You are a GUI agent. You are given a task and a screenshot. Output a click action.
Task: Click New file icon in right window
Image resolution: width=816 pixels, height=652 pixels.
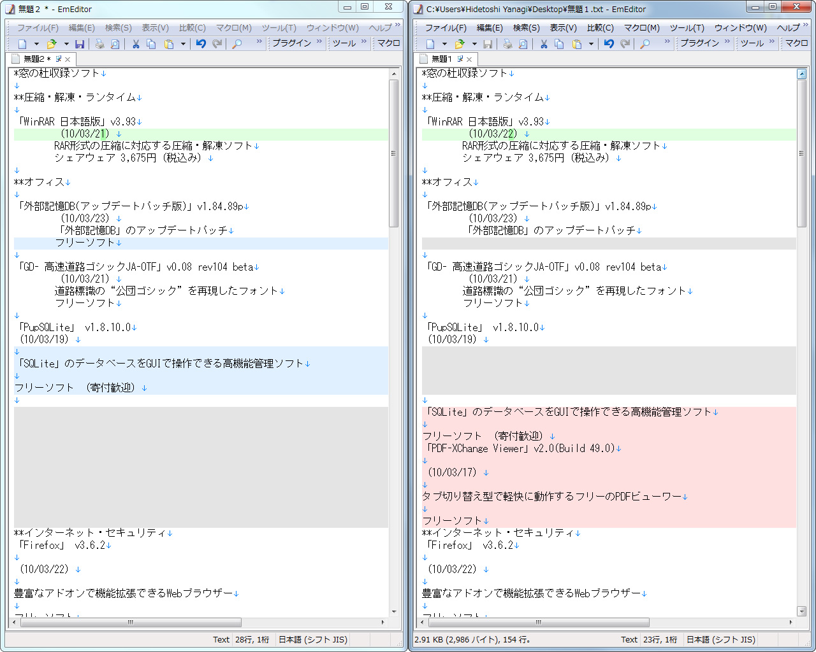click(430, 44)
